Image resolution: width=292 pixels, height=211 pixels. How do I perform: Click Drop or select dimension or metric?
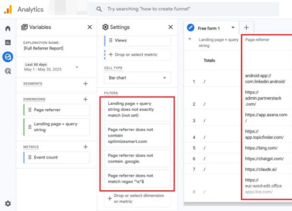tap(138, 199)
